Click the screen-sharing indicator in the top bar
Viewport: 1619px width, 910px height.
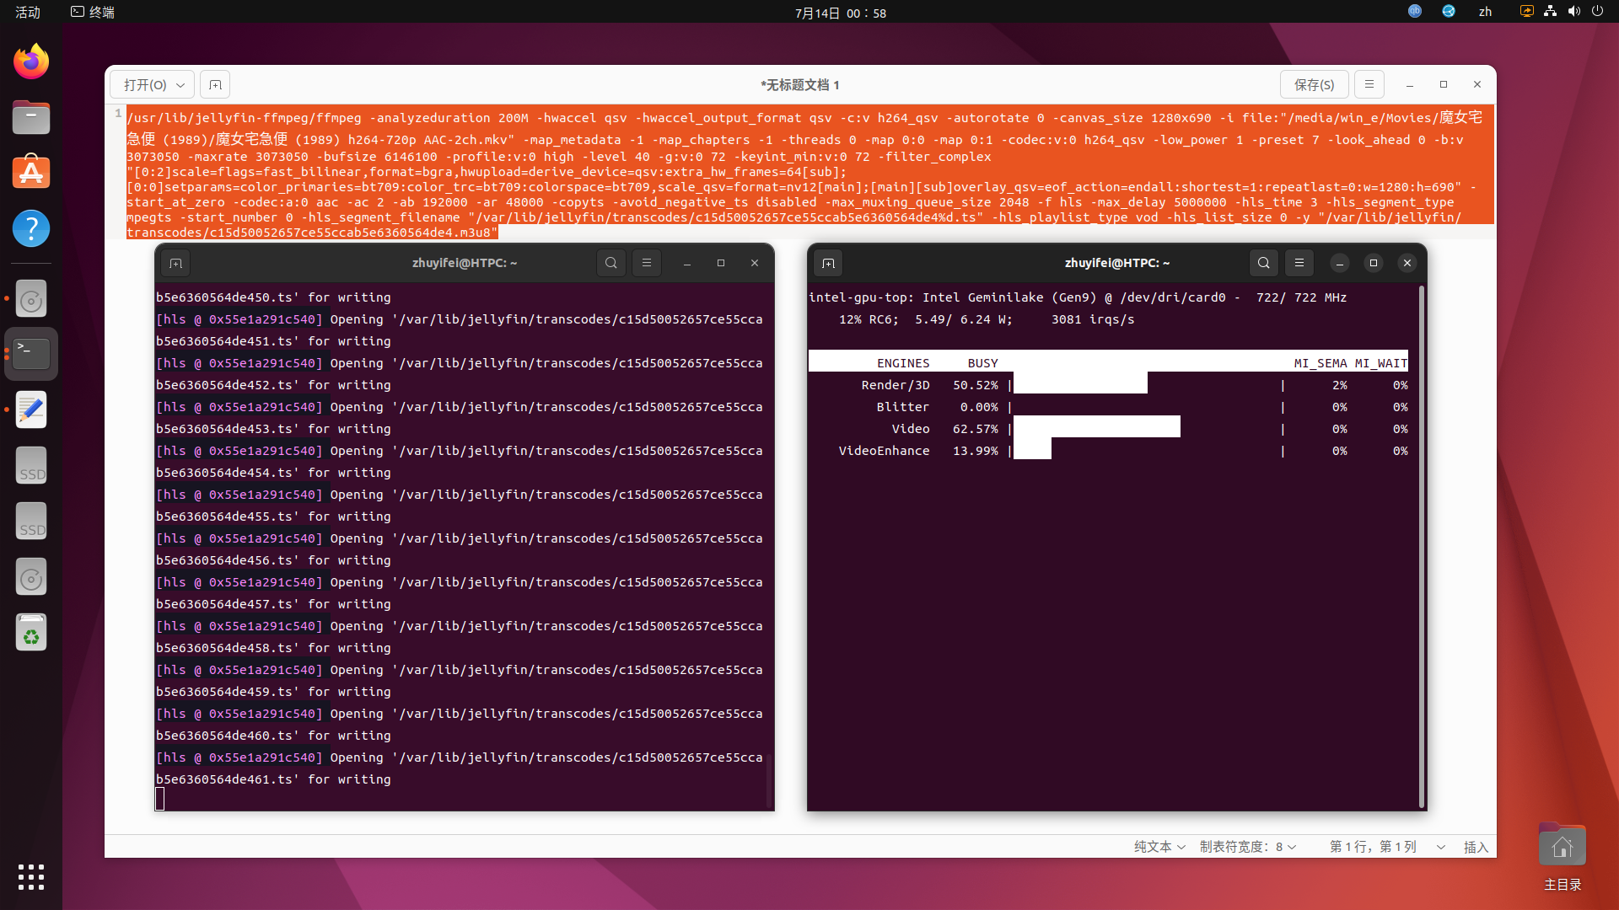click(x=1526, y=11)
